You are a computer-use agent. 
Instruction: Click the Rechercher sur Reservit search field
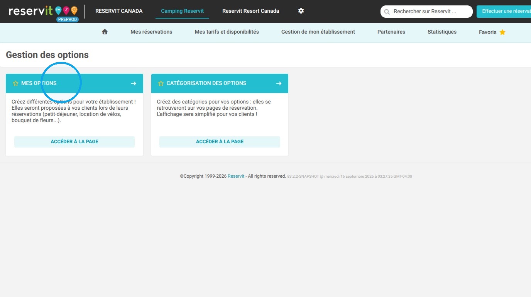coord(426,12)
